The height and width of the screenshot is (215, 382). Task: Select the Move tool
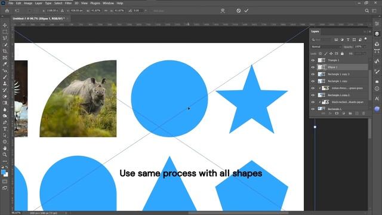pyautogui.click(x=5, y=25)
